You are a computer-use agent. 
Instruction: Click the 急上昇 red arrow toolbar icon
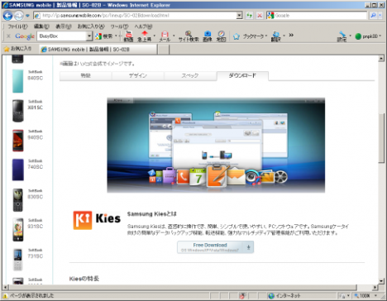coord(145,36)
